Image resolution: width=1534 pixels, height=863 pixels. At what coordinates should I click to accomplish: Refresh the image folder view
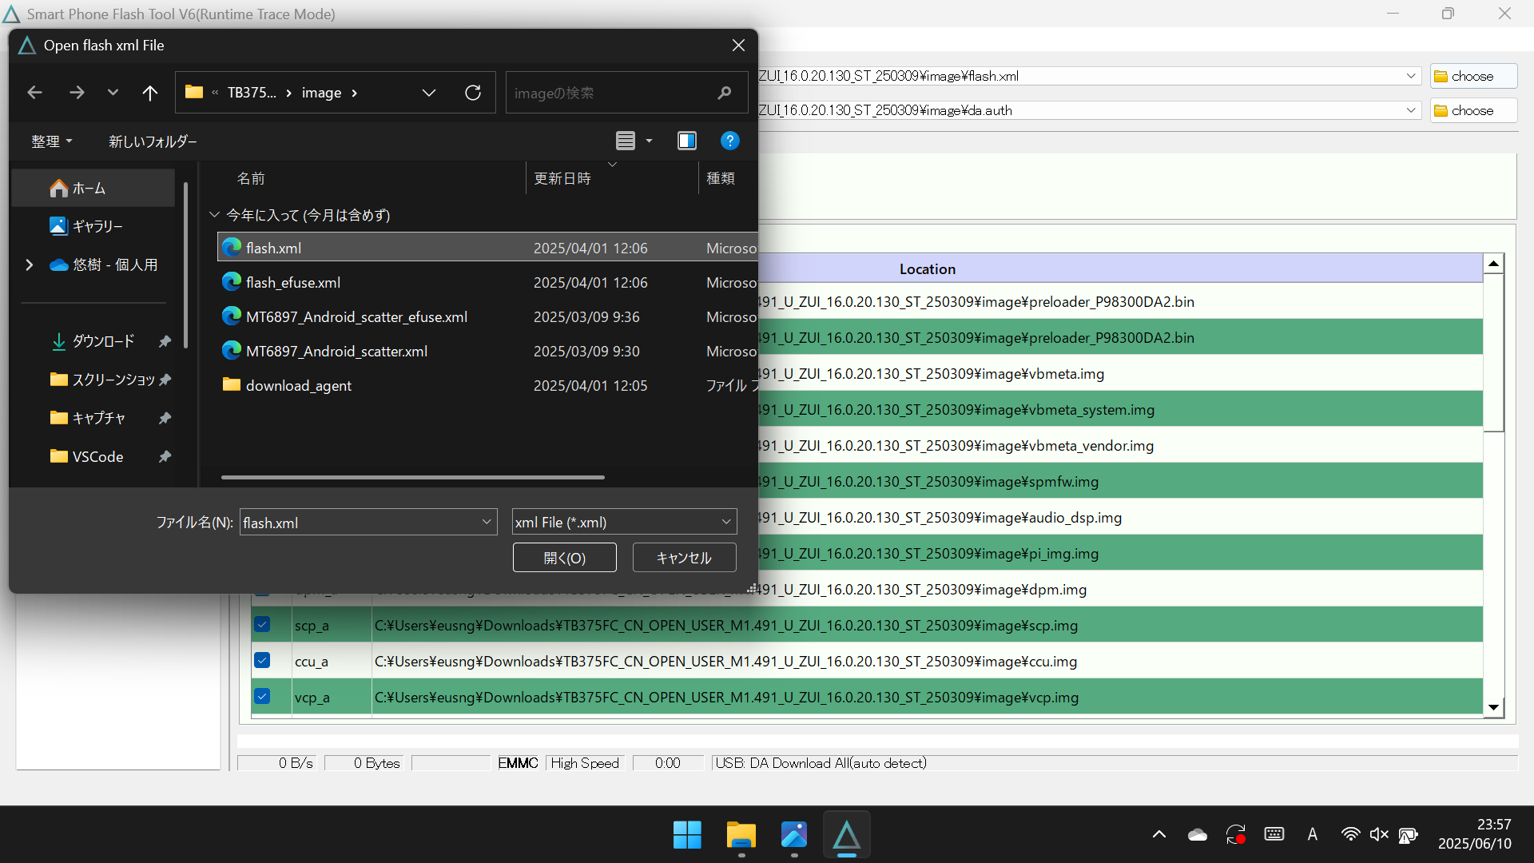point(473,92)
